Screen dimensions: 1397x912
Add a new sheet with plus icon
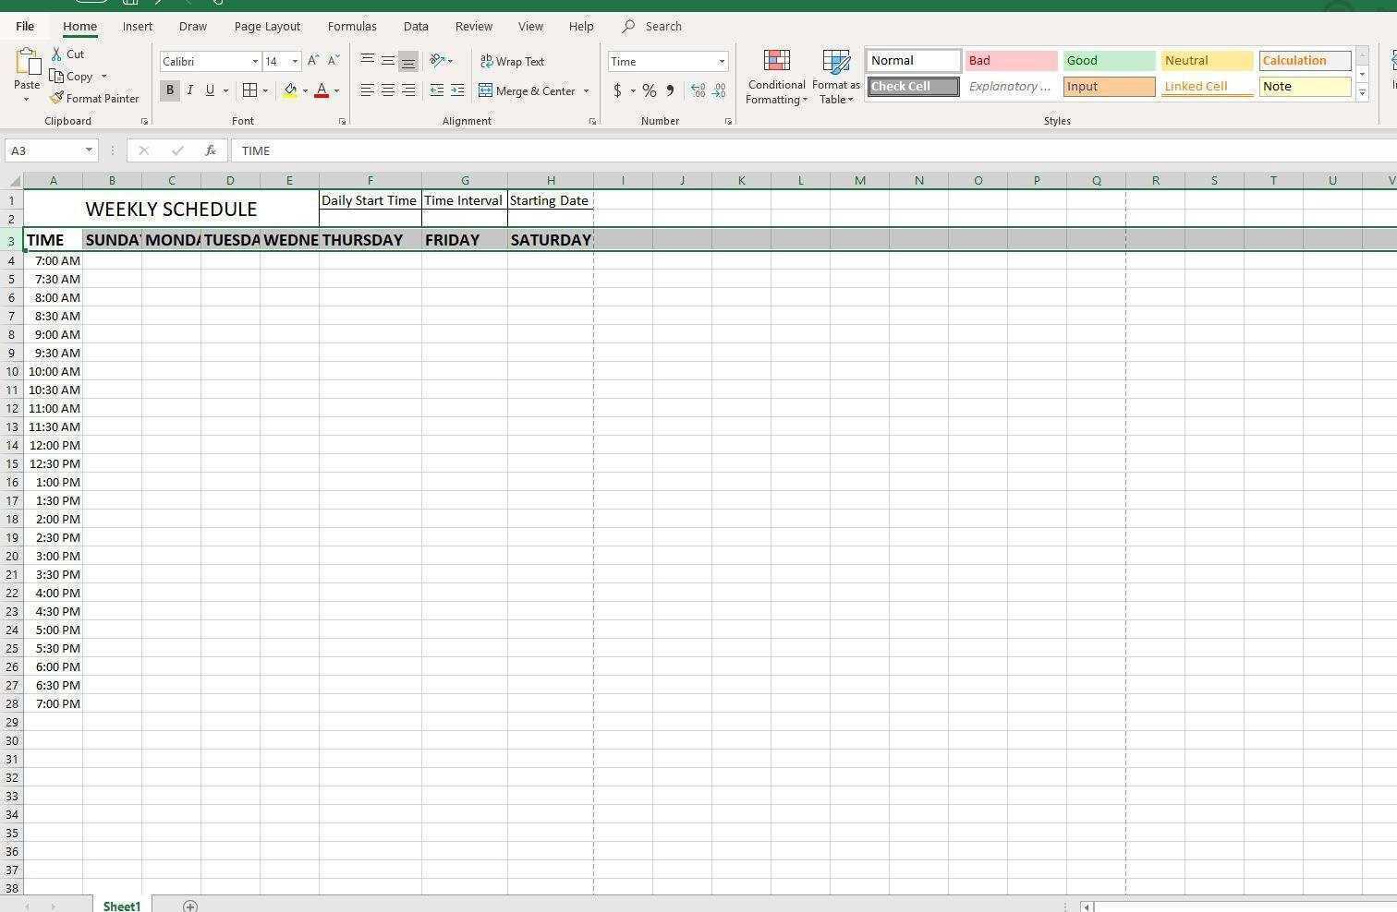pyautogui.click(x=190, y=906)
